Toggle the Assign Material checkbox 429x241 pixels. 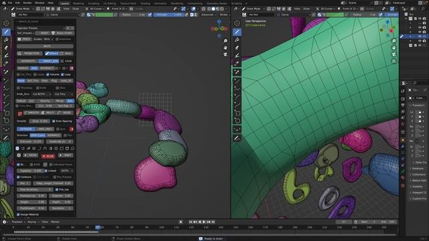pyautogui.click(x=18, y=214)
